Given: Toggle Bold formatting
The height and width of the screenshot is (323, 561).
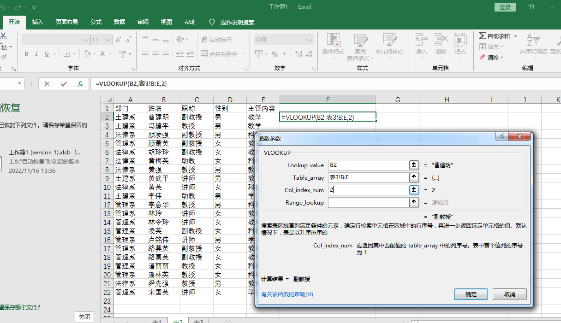Looking at the screenshot, I should [26, 54].
